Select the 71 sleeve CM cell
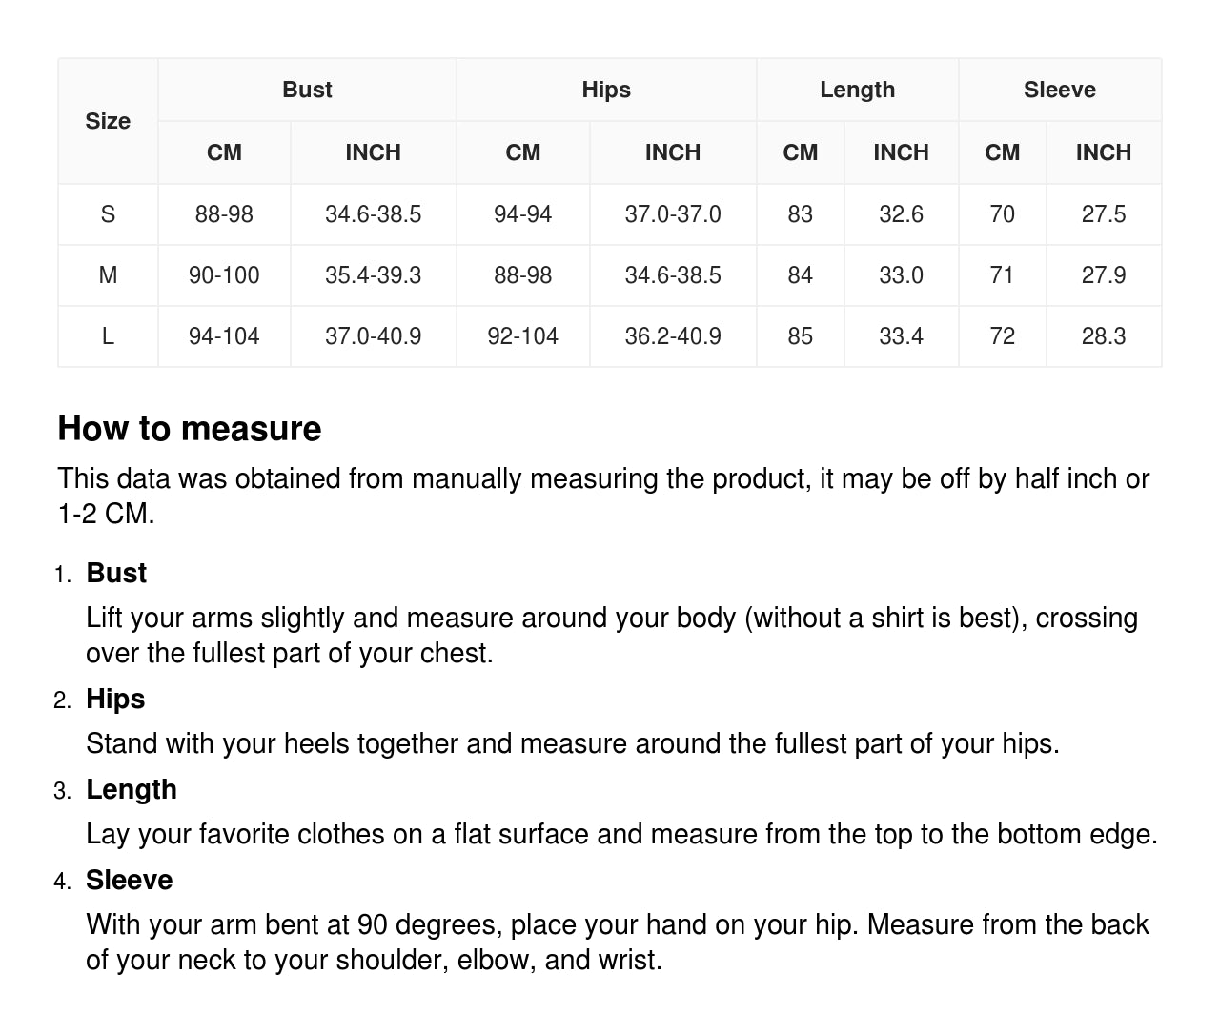The image size is (1220, 1035). [1002, 275]
